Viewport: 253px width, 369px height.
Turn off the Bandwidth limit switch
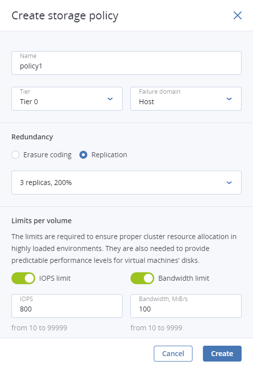pos(142,278)
